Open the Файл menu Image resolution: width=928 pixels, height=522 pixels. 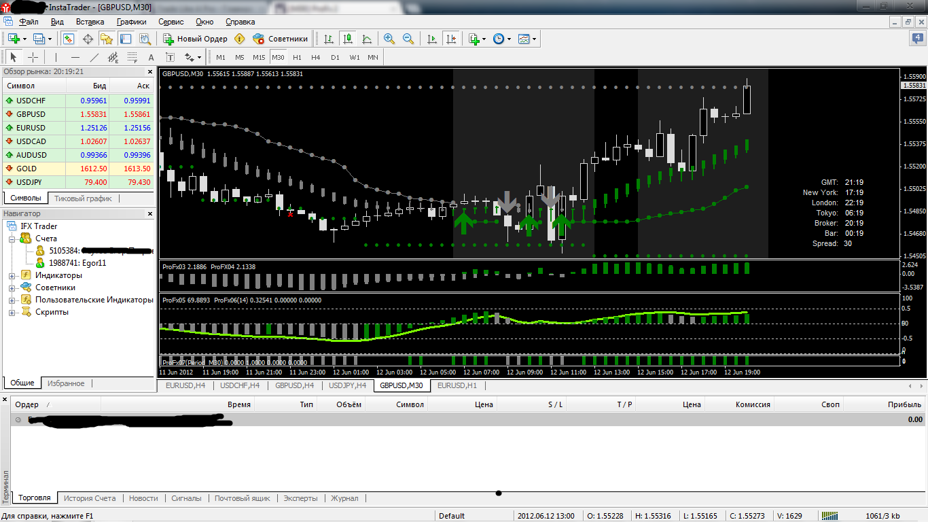pyautogui.click(x=29, y=22)
